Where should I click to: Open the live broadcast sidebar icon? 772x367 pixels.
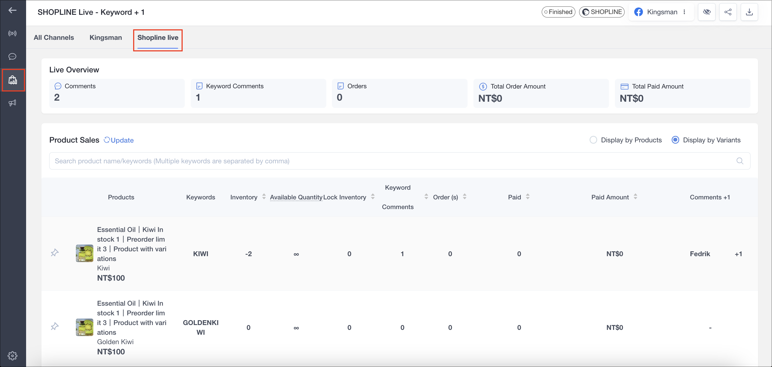pos(12,33)
